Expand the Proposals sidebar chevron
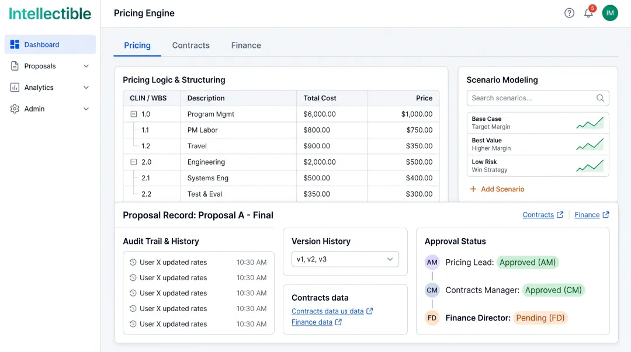Viewport: 631px width, 352px height. [x=86, y=66]
